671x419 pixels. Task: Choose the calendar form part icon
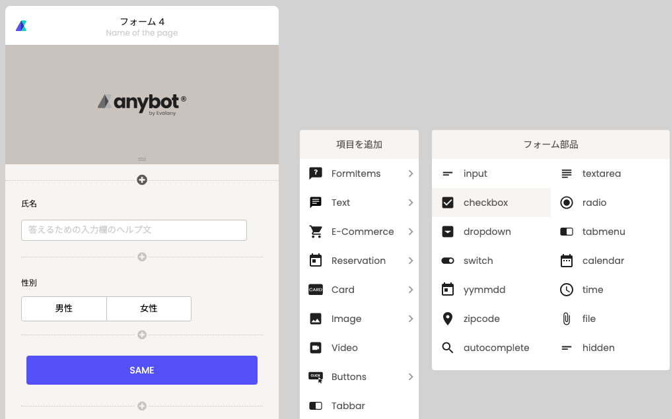pos(566,261)
